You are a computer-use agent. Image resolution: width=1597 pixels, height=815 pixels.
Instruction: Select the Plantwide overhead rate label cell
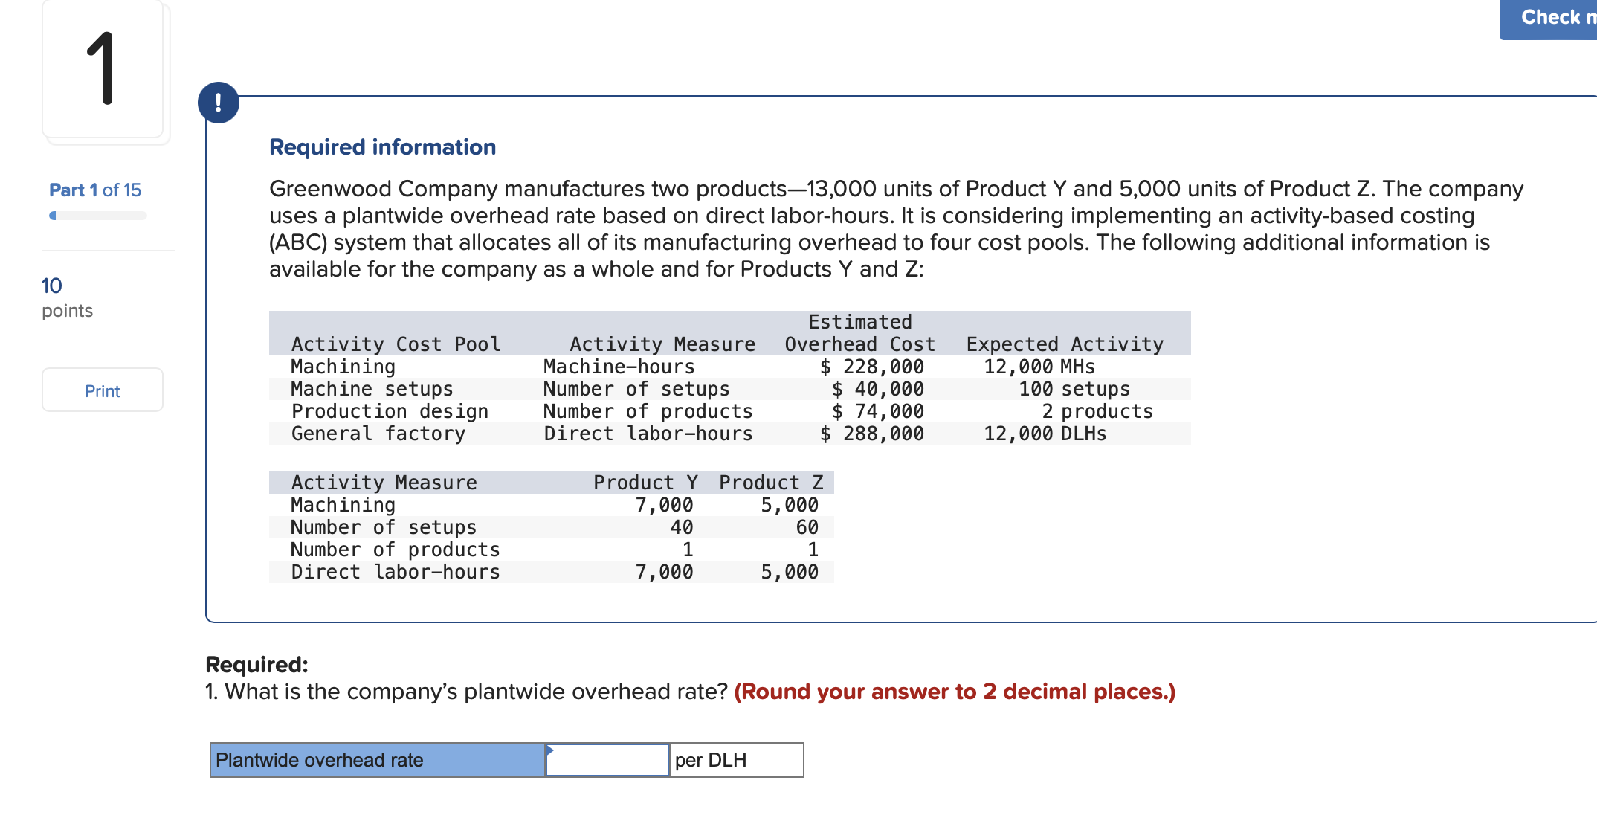click(x=377, y=760)
